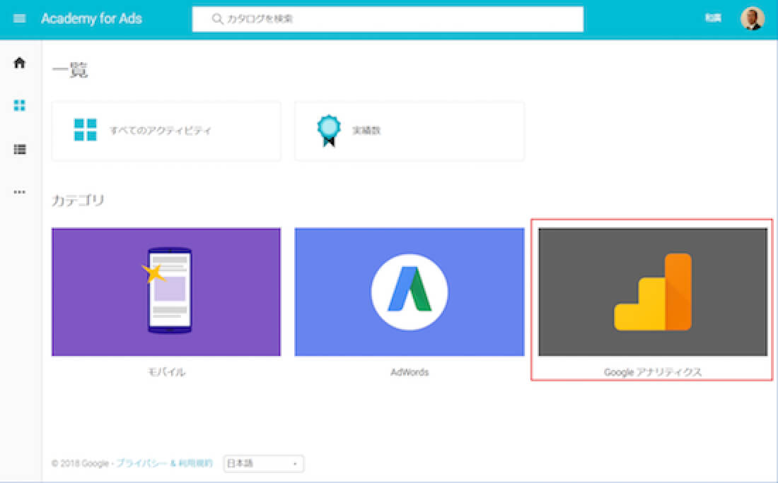Expand the 日本語 language dropdown
This screenshot has width=778, height=483.
(264, 464)
